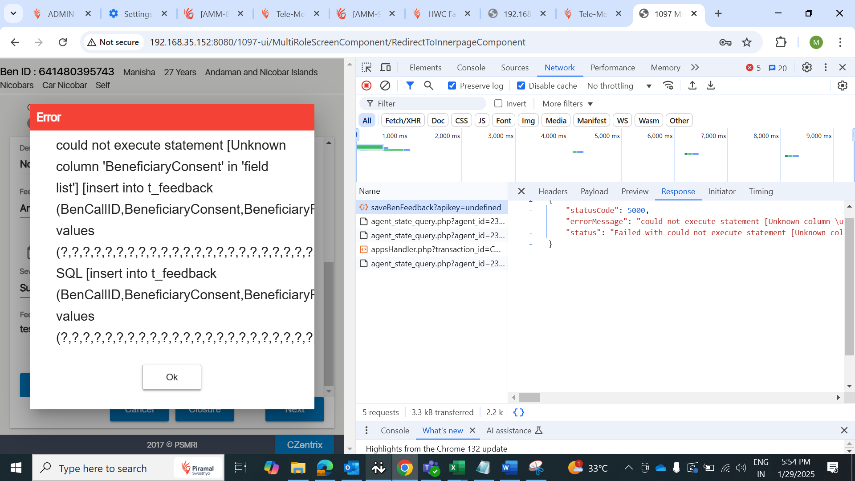
Task: Enable the Invert filter checkbox
Action: pyautogui.click(x=498, y=104)
